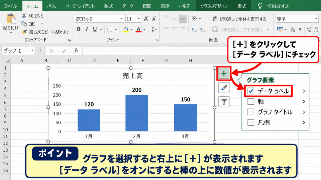Click the percent style icon
The width and height of the screenshot is (321, 180).
293,30
